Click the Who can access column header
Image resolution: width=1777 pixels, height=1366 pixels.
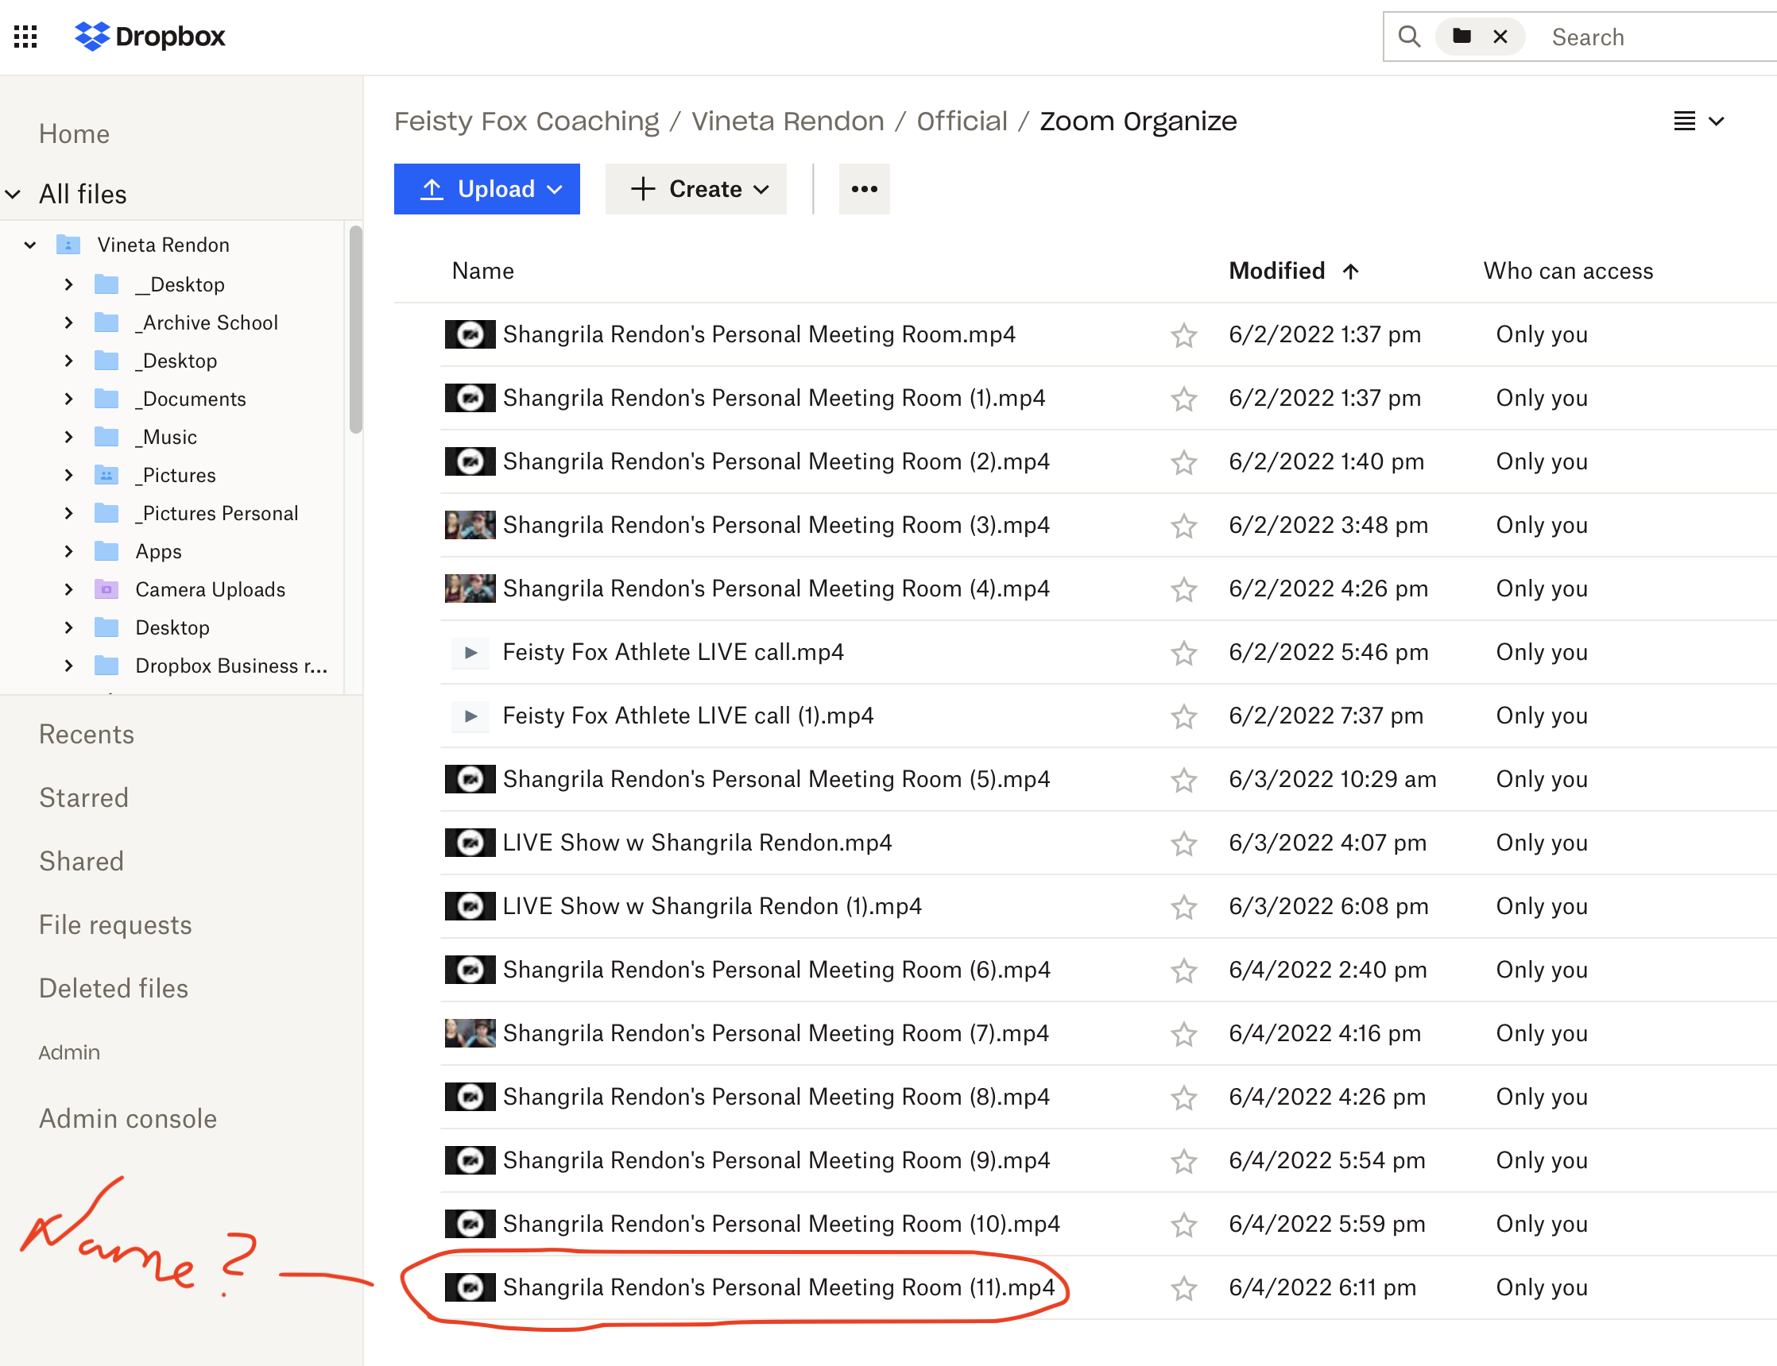click(1568, 271)
